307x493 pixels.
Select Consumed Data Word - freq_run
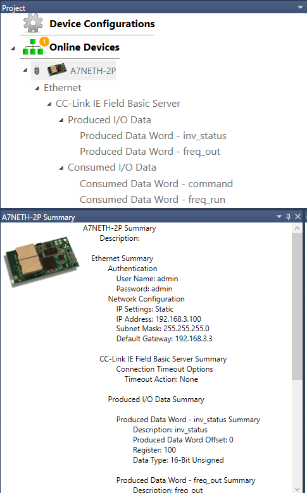(153, 199)
